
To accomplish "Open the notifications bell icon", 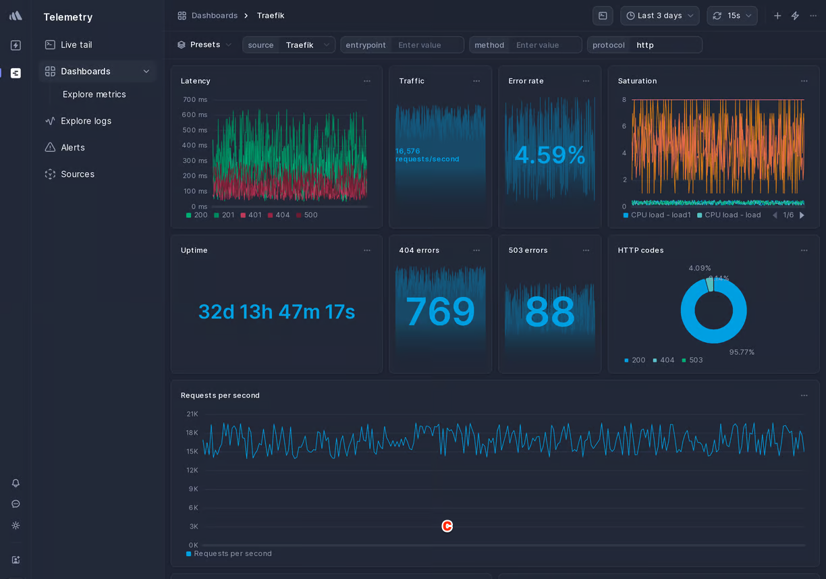I will click(16, 483).
